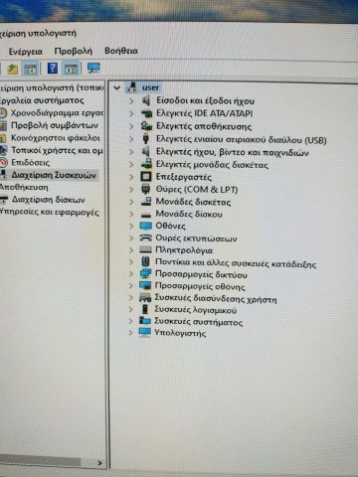358x477 pixels.
Task: Click the Υπολογιστής computer icon
Action: (145, 333)
